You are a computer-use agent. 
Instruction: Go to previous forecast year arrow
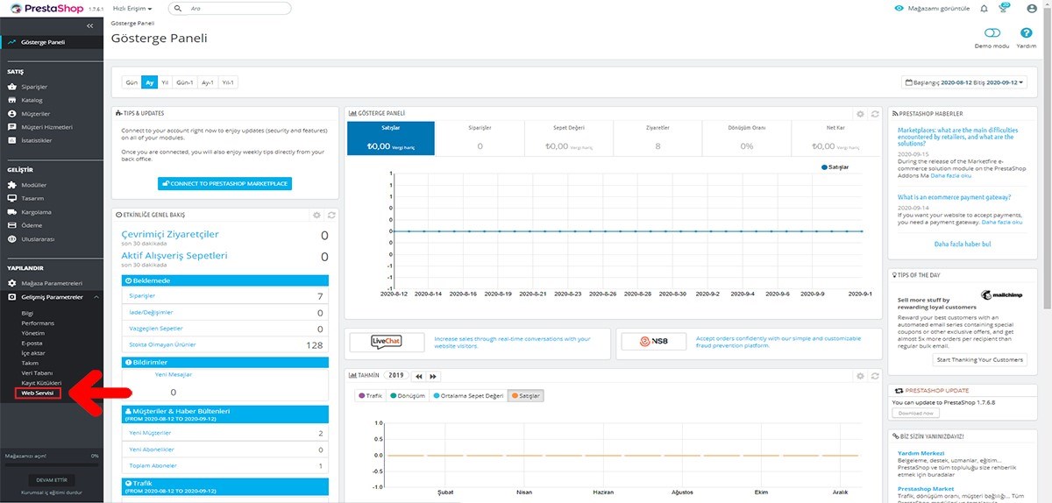pyautogui.click(x=419, y=376)
